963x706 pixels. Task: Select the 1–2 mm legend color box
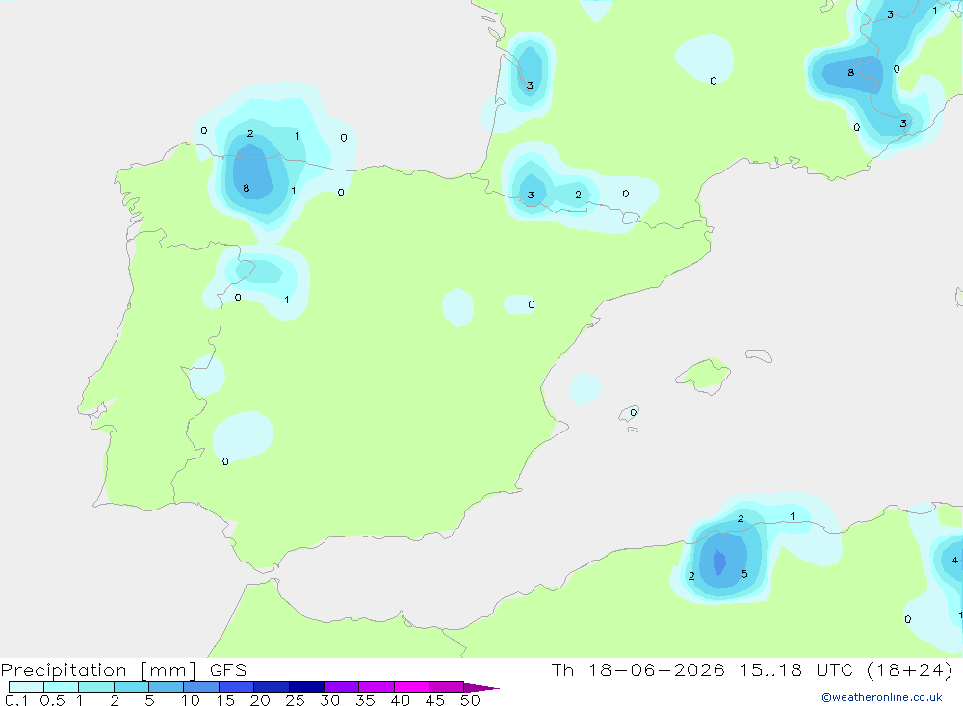[95, 687]
